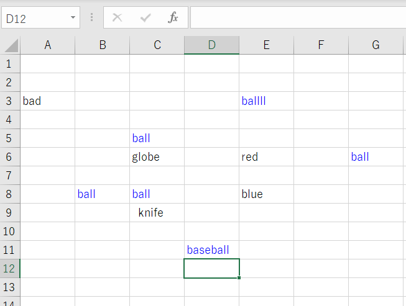Select row 7 header
The height and width of the screenshot is (306, 406).
tap(10, 176)
